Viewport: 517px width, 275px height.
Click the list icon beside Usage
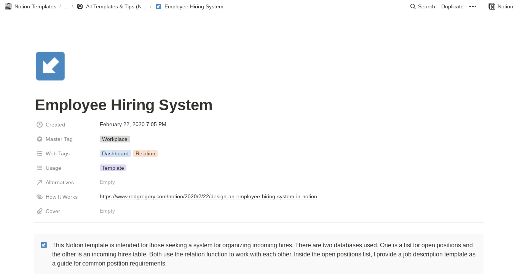tap(40, 168)
